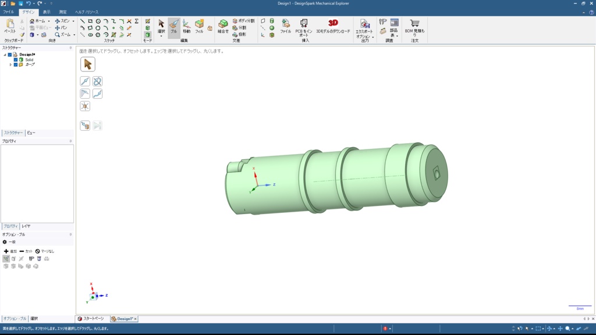Image resolution: width=596 pixels, height=335 pixels.
Task: Click the パン (Pan) view tool
Action: (x=61, y=28)
